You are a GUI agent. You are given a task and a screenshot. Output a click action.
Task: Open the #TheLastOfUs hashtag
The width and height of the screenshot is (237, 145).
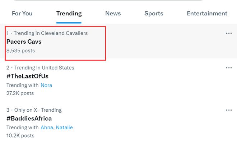click(27, 76)
